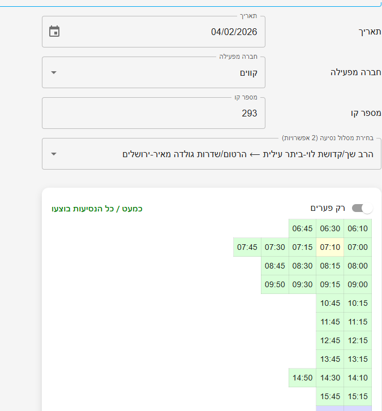Screen dimensions: 382x411
Task: Pick the 10:45 departure time
Action: 330,303
